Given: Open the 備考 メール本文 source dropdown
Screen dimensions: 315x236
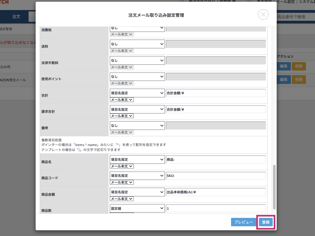Looking at the screenshot, I should [122, 132].
